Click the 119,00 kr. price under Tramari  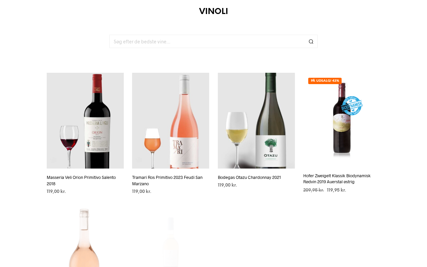(x=142, y=192)
